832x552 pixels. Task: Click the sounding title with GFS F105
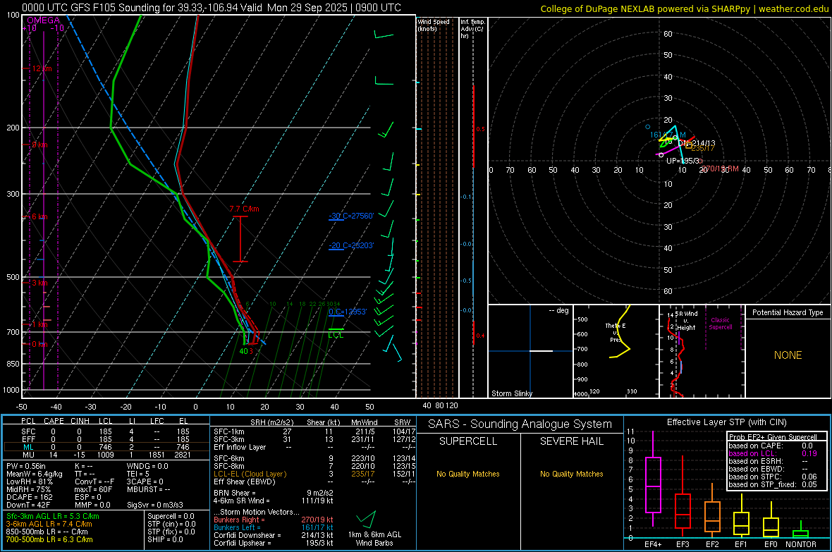pos(212,8)
